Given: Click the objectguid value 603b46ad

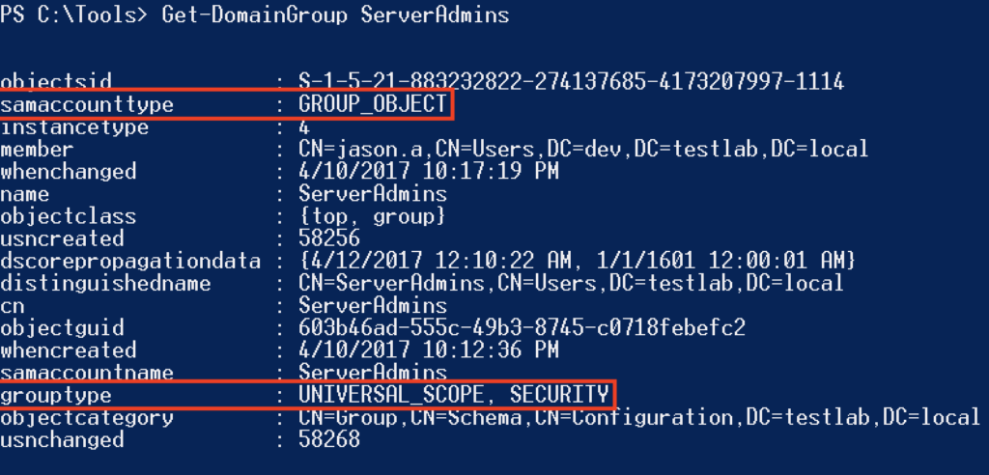Looking at the screenshot, I should point(522,328).
